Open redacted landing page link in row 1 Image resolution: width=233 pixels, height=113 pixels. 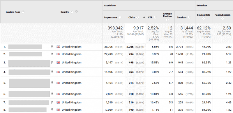tap(25, 47)
